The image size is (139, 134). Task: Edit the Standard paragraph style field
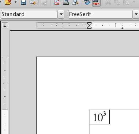(x=29, y=14)
